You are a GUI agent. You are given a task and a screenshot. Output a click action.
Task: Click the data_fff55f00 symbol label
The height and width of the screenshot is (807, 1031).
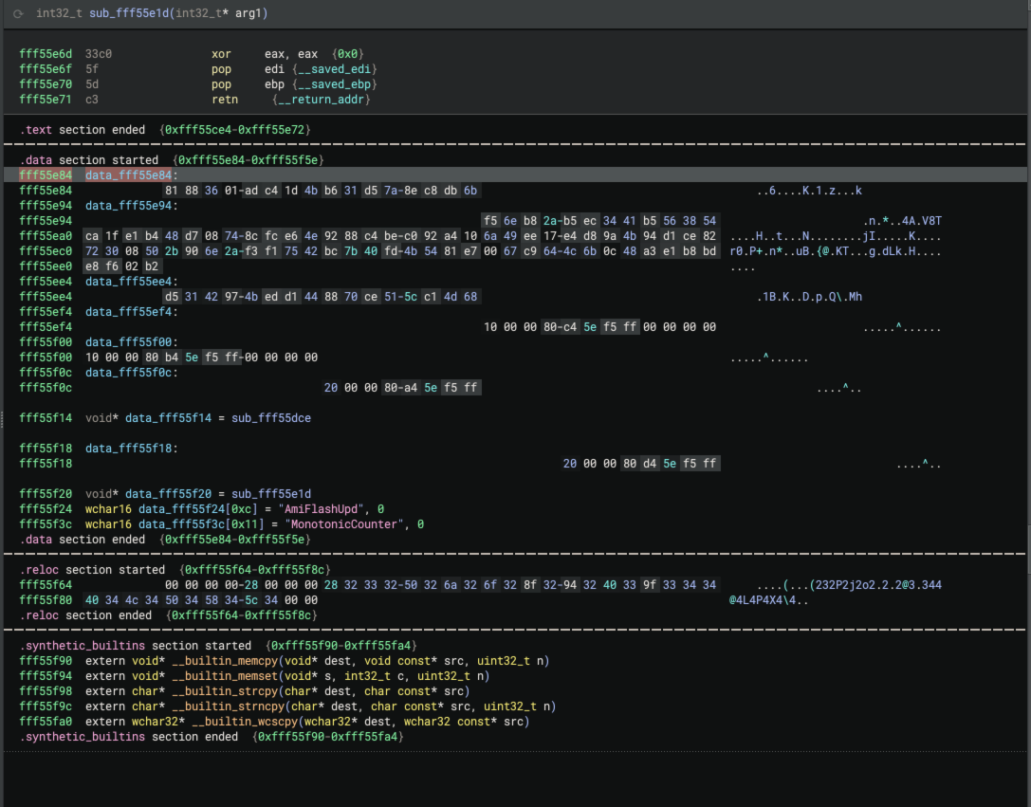pos(129,342)
